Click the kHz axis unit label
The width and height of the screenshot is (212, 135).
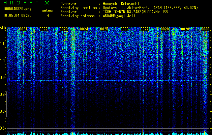(x=3, y=27)
